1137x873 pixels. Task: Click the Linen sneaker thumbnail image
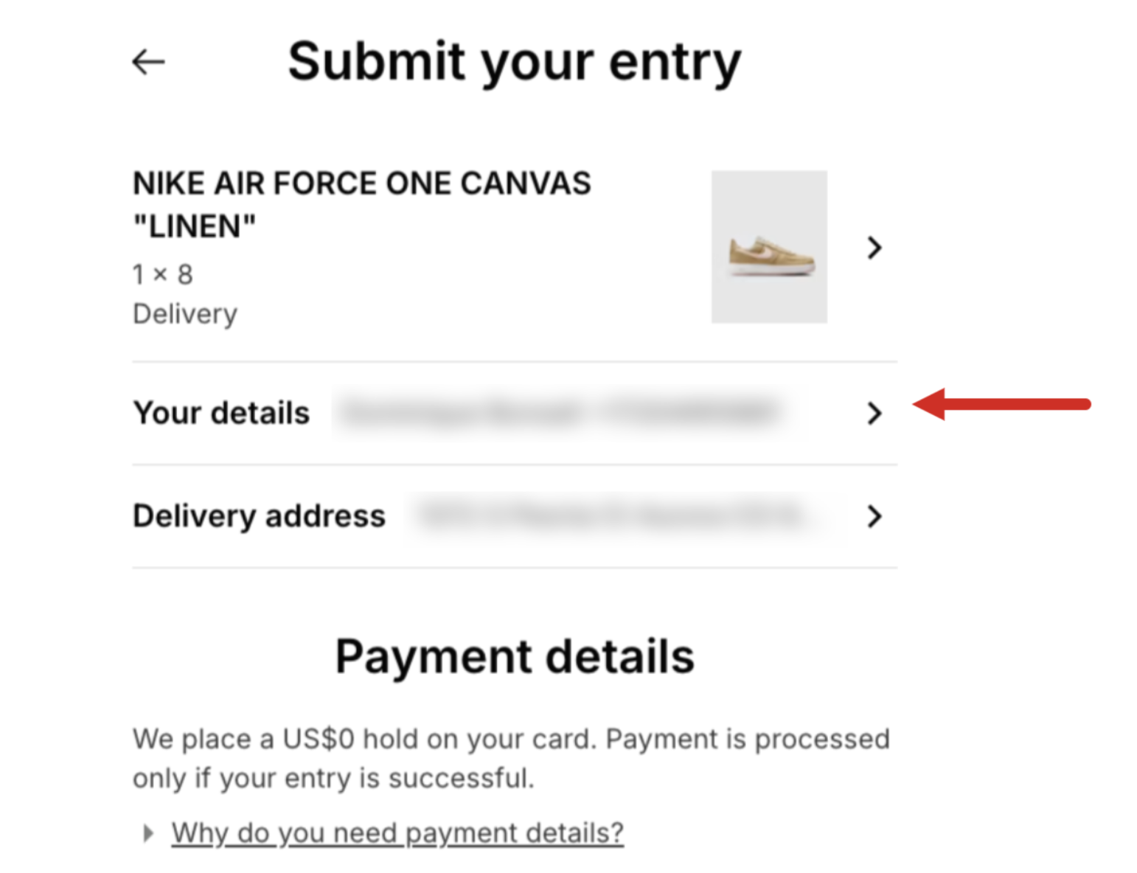pyautogui.click(x=769, y=247)
